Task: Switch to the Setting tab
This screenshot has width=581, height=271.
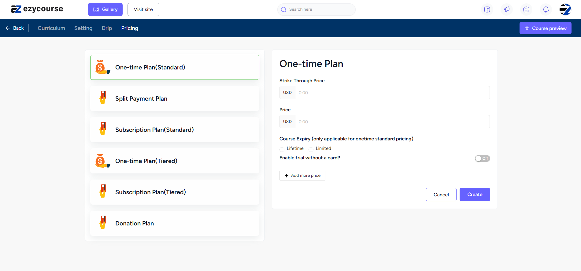Action: point(83,28)
